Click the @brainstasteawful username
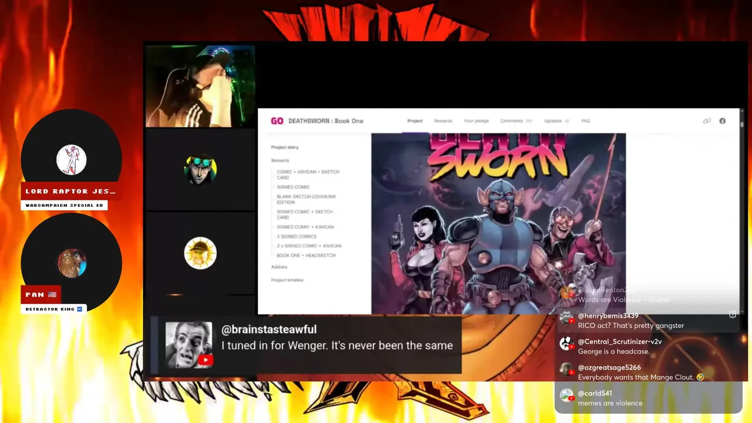The image size is (752, 423). [x=269, y=330]
